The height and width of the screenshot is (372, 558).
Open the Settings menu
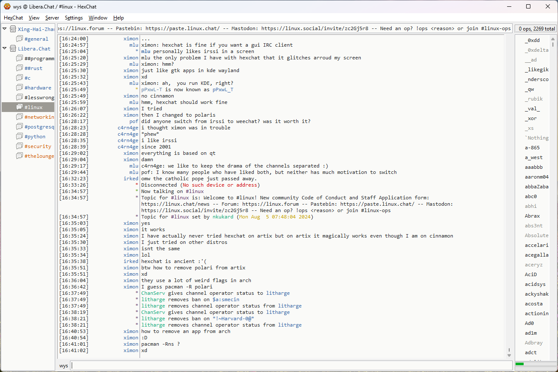click(74, 18)
